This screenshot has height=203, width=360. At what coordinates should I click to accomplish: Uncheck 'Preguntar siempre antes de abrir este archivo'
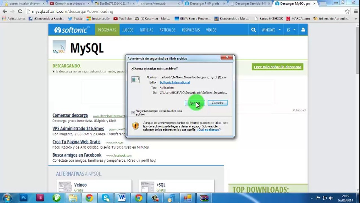tap(133, 112)
